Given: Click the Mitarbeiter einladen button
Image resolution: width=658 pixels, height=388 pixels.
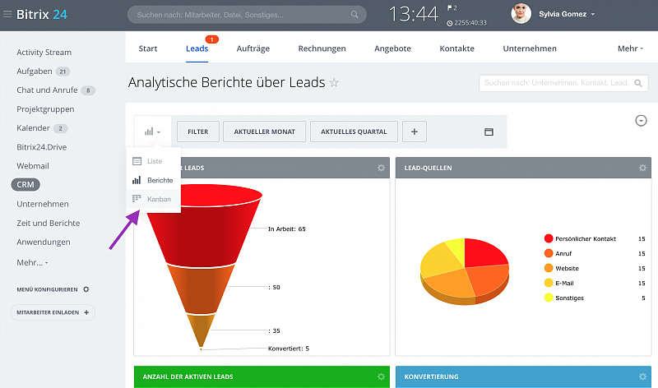Looking at the screenshot, I should [53, 312].
